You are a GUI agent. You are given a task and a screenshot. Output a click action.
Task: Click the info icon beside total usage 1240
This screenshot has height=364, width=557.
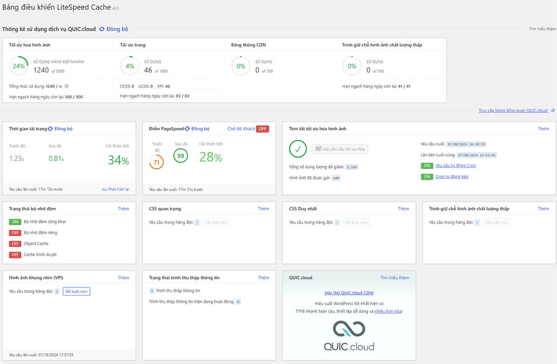(66, 86)
